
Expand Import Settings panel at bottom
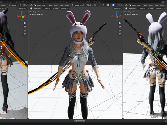pos(80,121)
